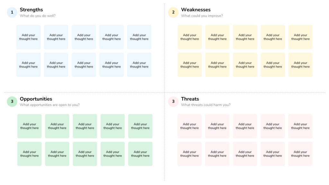Select the Weaknesses heading text
Viewport: 329px width, 185px height.
(196, 10)
